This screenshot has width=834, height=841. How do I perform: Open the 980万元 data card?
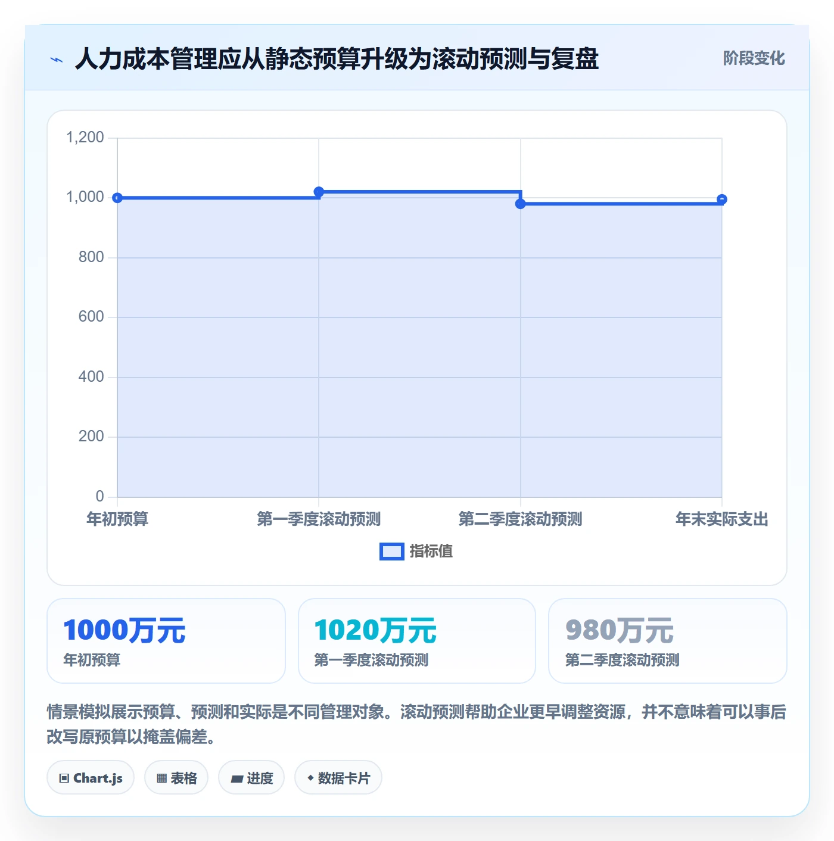click(x=668, y=641)
